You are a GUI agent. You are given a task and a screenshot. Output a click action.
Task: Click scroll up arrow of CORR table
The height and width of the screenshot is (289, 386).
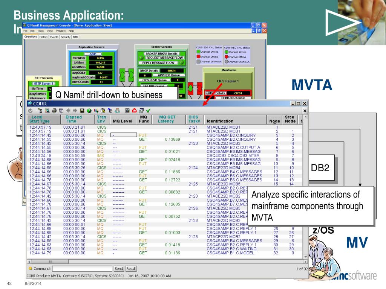(305, 117)
